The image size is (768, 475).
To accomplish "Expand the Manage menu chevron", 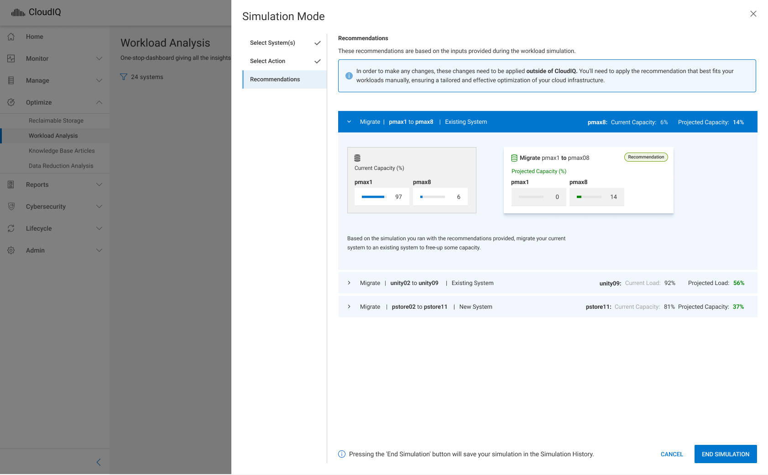I will pyautogui.click(x=99, y=80).
